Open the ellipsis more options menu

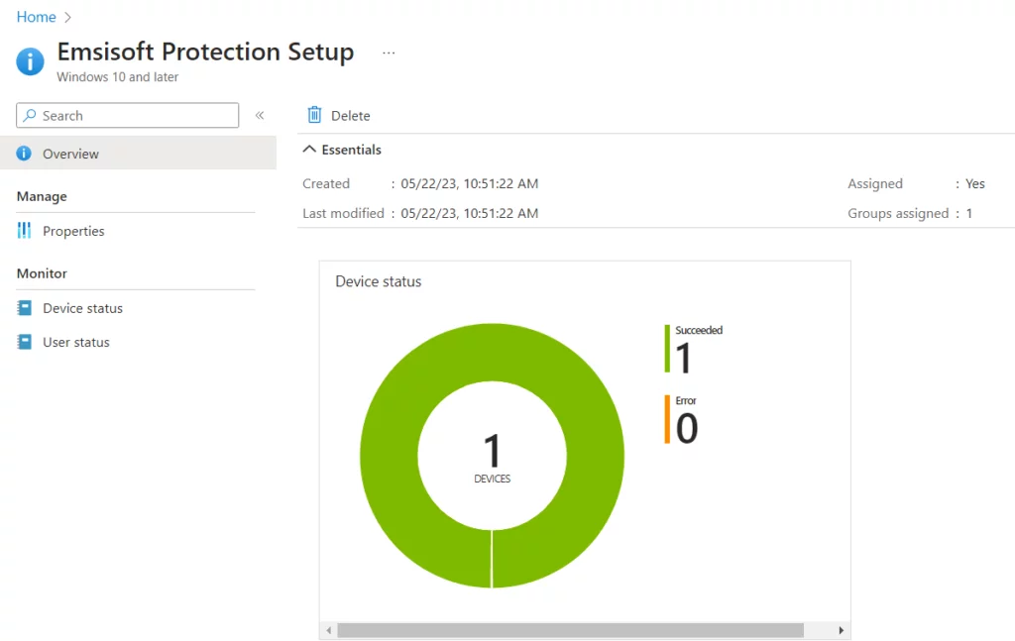tap(389, 53)
